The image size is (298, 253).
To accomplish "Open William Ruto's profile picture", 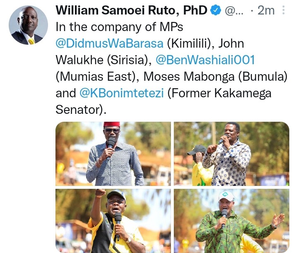I will (x=28, y=25).
